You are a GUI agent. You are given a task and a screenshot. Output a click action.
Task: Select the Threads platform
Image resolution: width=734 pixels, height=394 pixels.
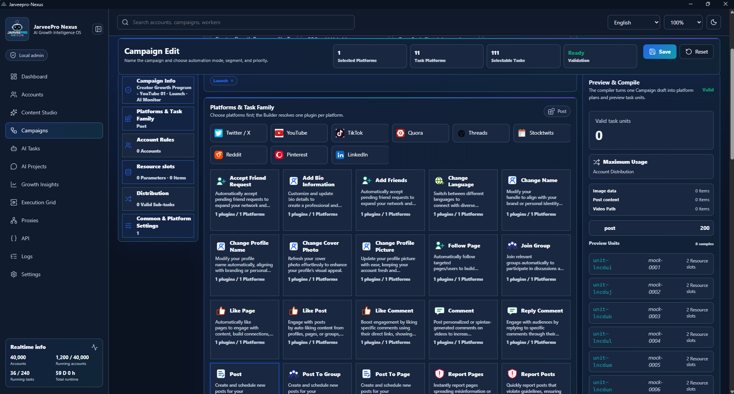481,133
